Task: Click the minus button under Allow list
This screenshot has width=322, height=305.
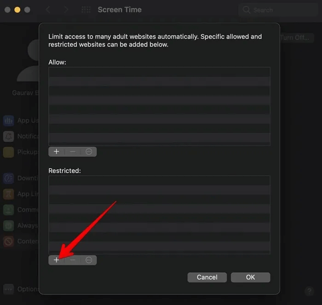Action: coord(73,151)
